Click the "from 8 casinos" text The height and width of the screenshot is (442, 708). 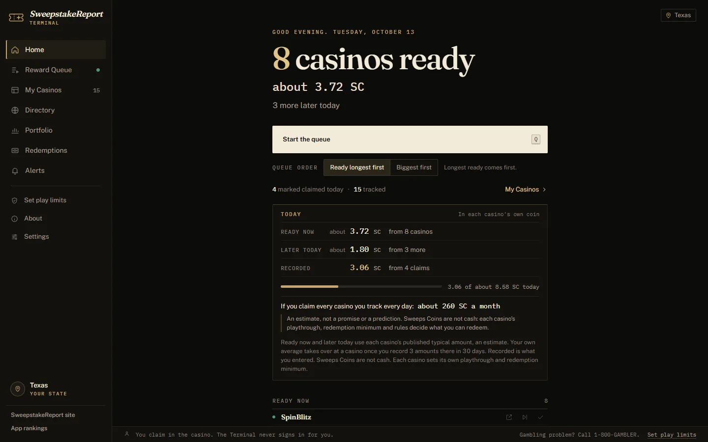pos(411,232)
